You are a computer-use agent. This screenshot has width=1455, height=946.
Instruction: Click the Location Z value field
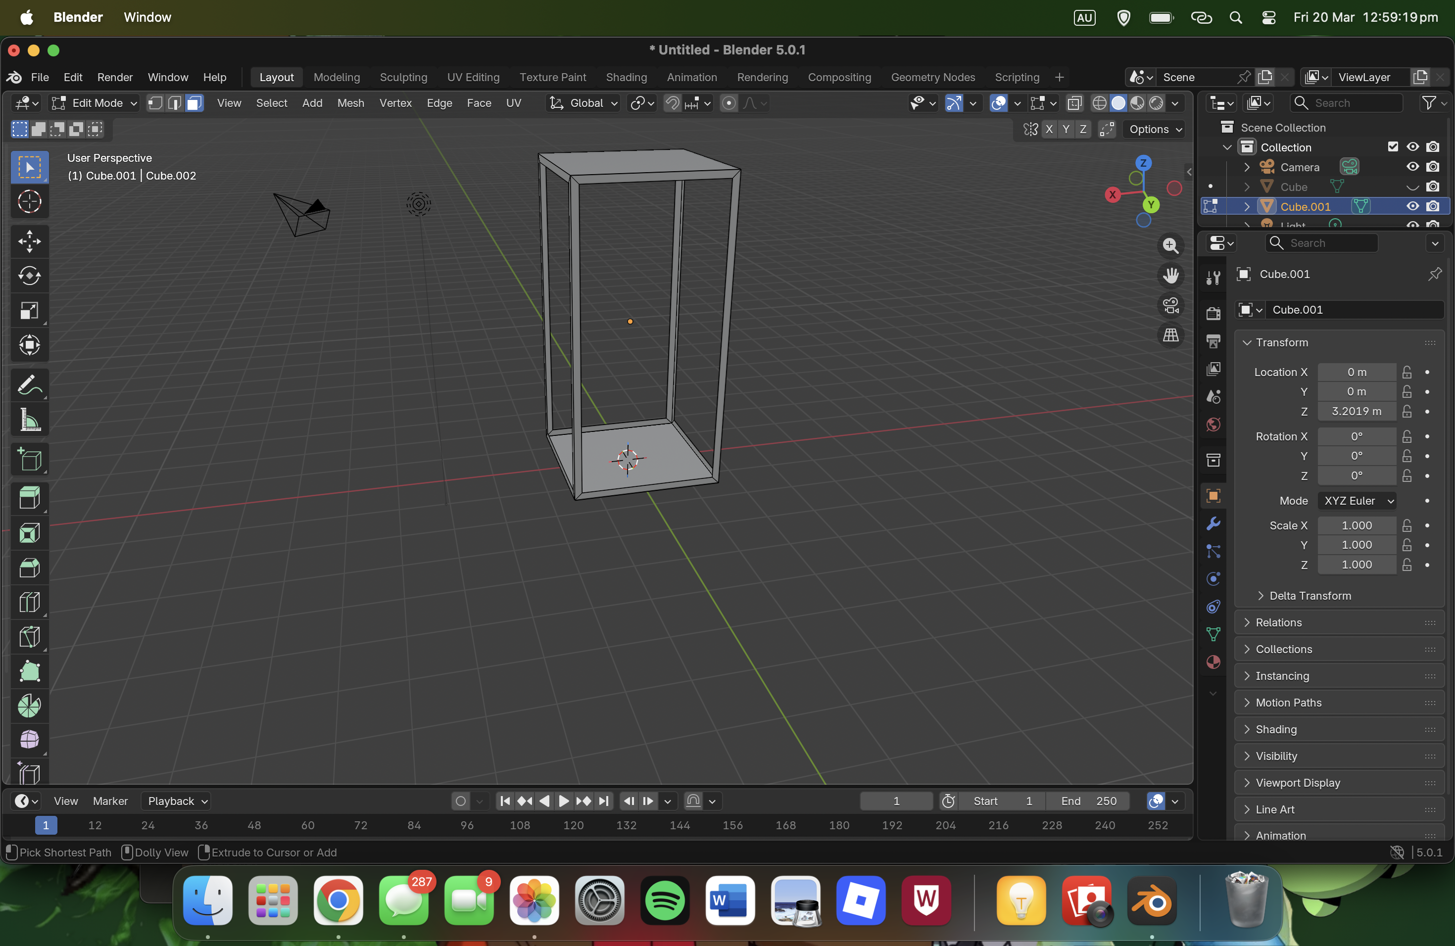pos(1356,411)
